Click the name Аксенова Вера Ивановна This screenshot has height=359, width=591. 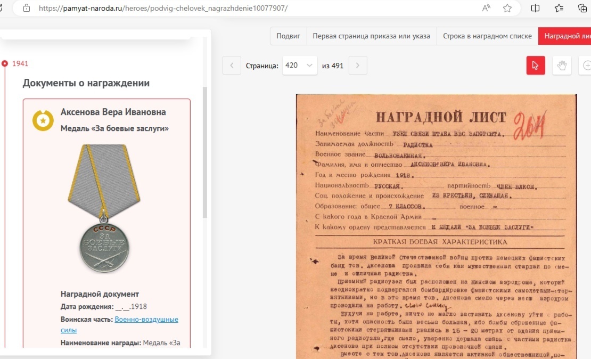pyautogui.click(x=113, y=112)
